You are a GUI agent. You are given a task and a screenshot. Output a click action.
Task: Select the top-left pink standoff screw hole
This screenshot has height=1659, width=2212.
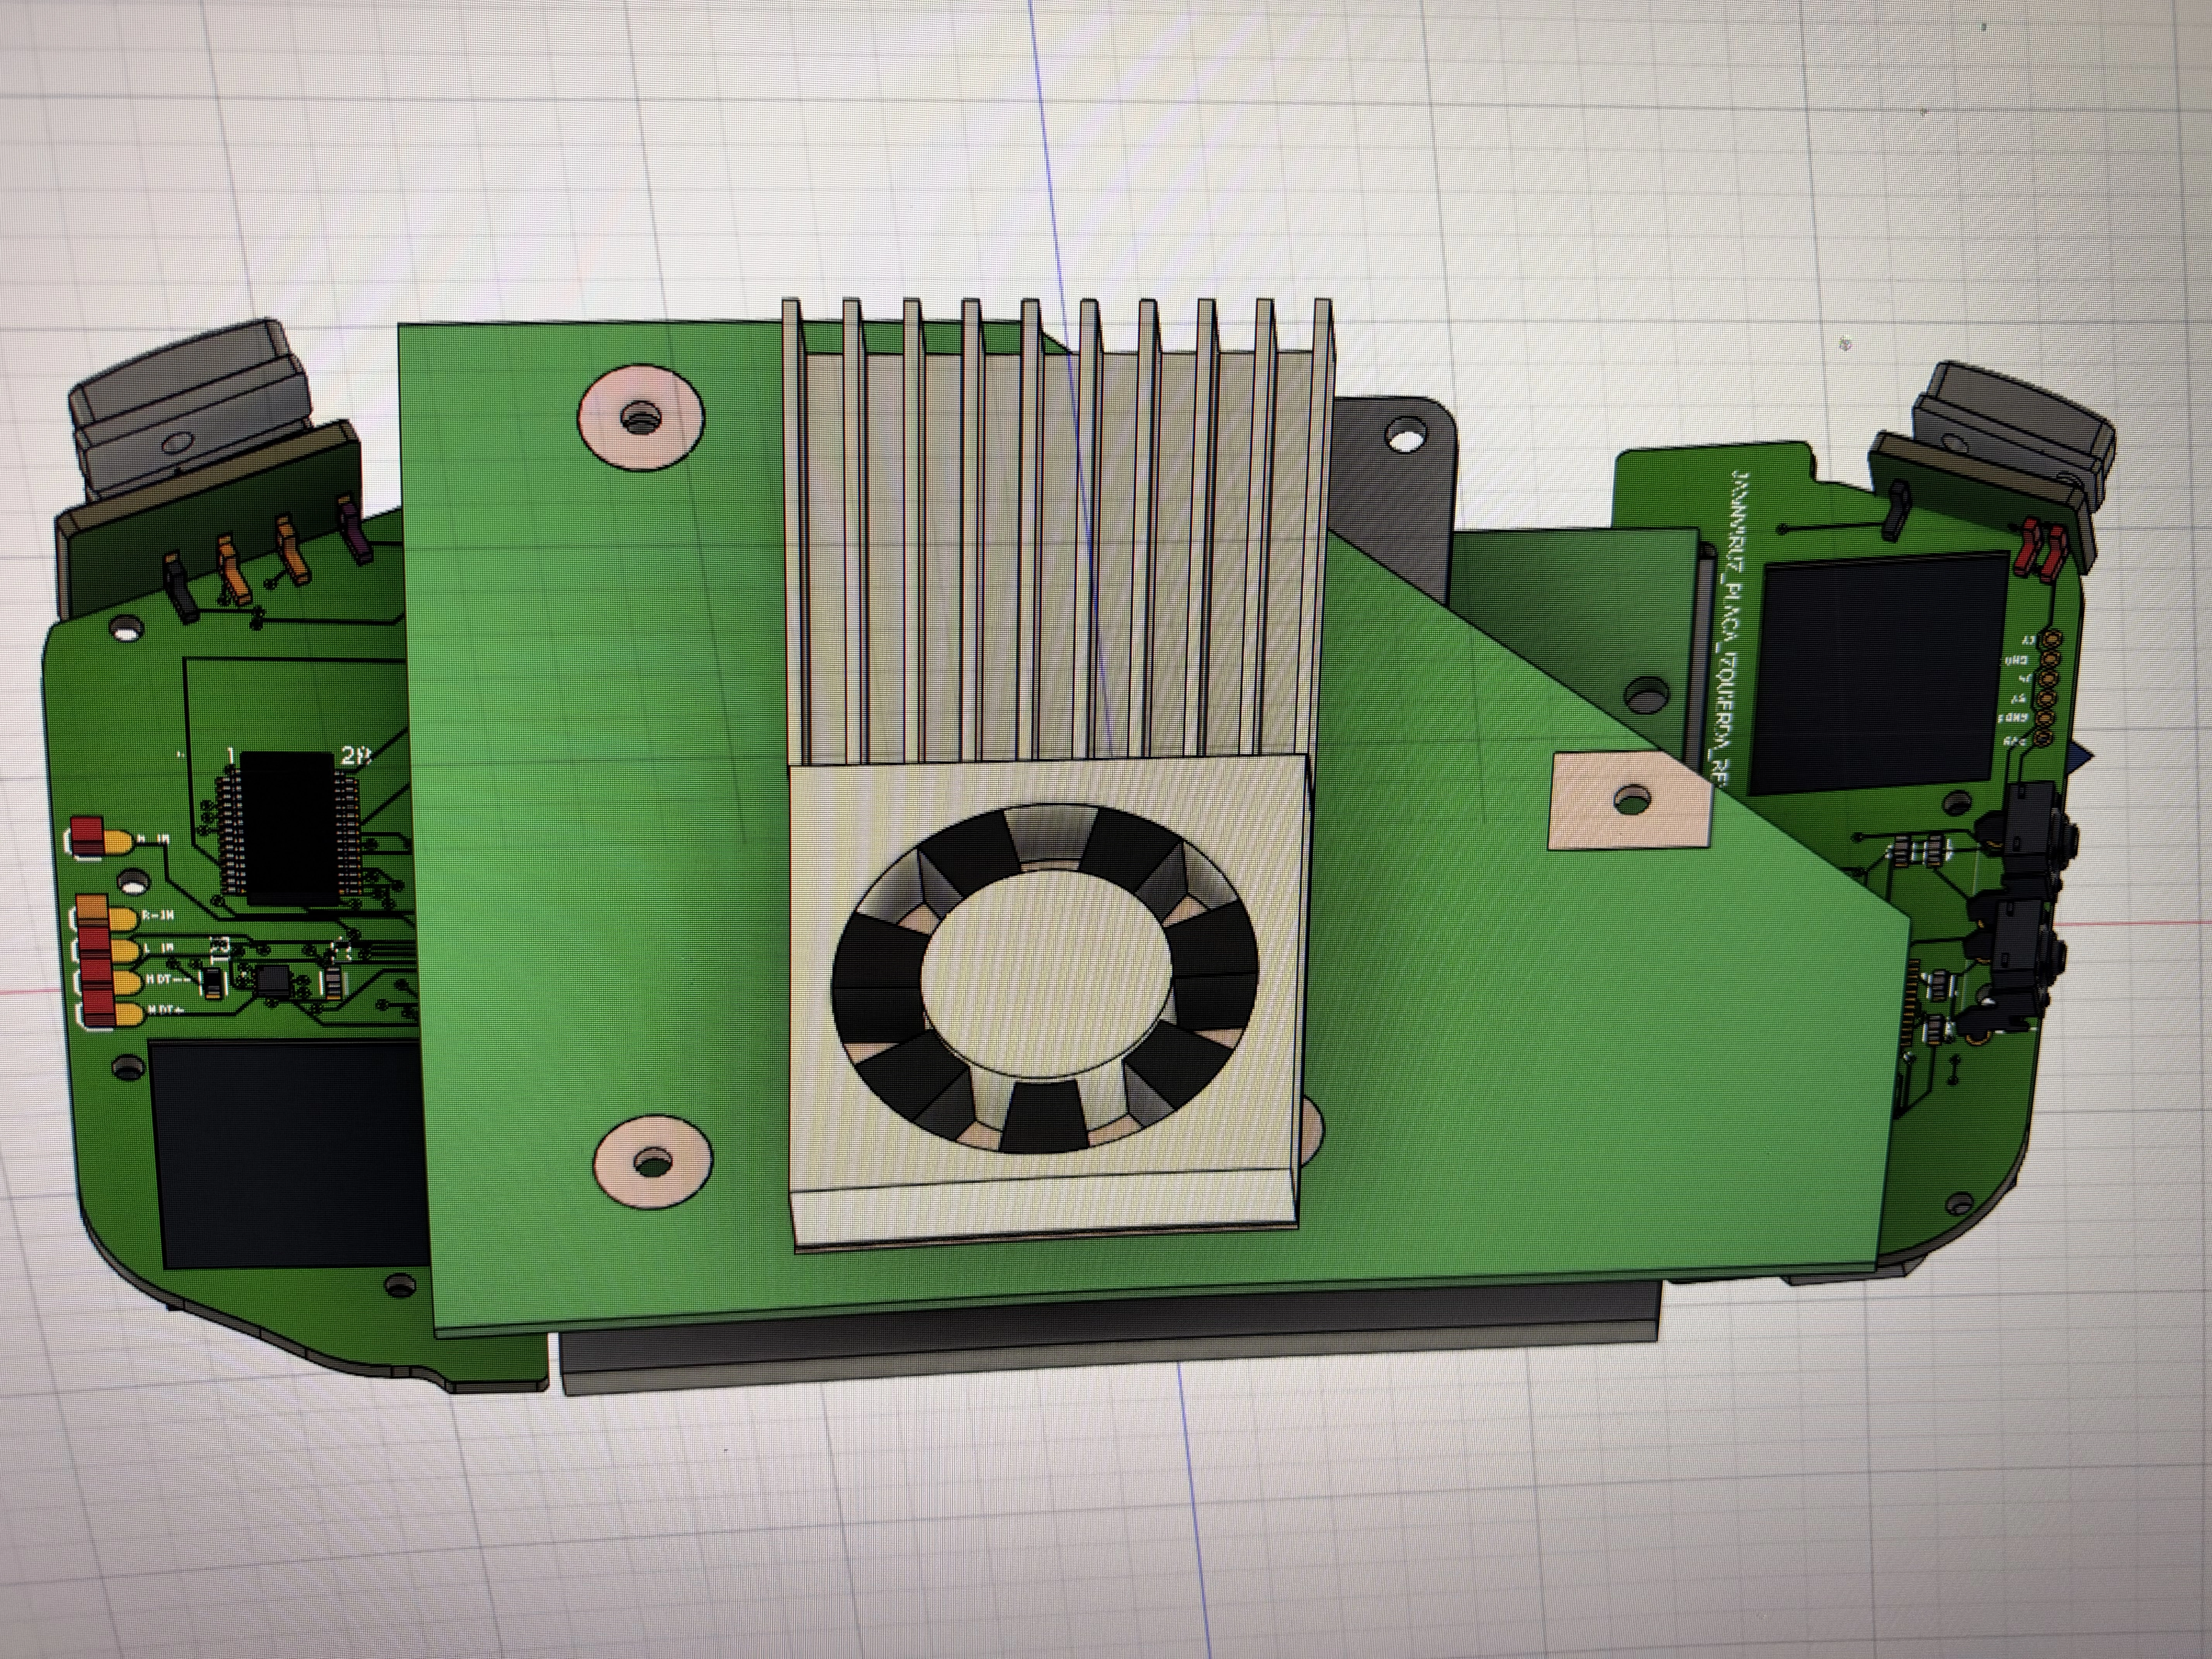click(x=641, y=417)
